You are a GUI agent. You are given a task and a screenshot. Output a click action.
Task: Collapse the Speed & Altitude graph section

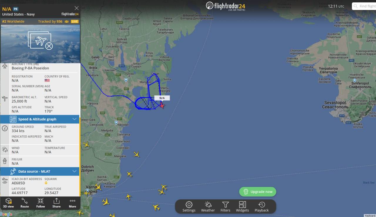[x=75, y=119]
